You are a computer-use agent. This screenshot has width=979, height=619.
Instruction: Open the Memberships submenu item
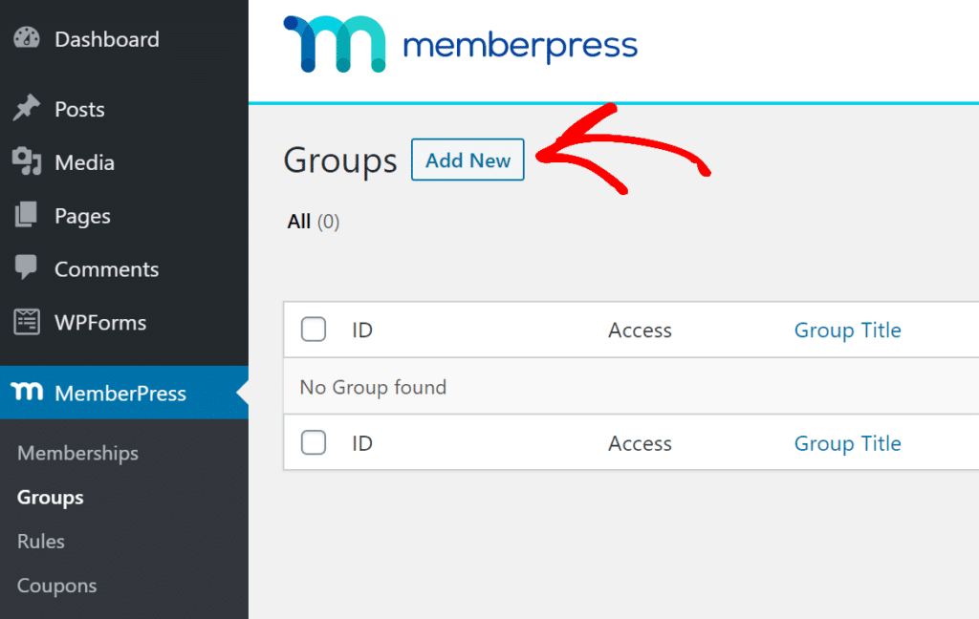(76, 453)
